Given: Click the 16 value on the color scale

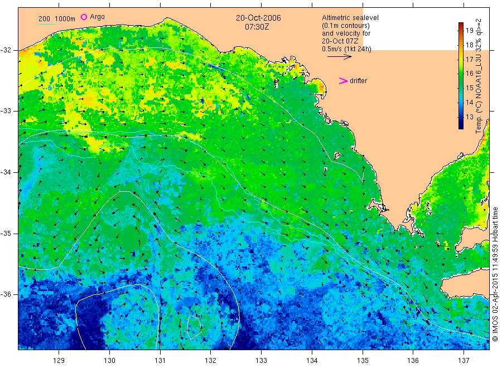Looking at the screenshot, I should click(x=469, y=73).
